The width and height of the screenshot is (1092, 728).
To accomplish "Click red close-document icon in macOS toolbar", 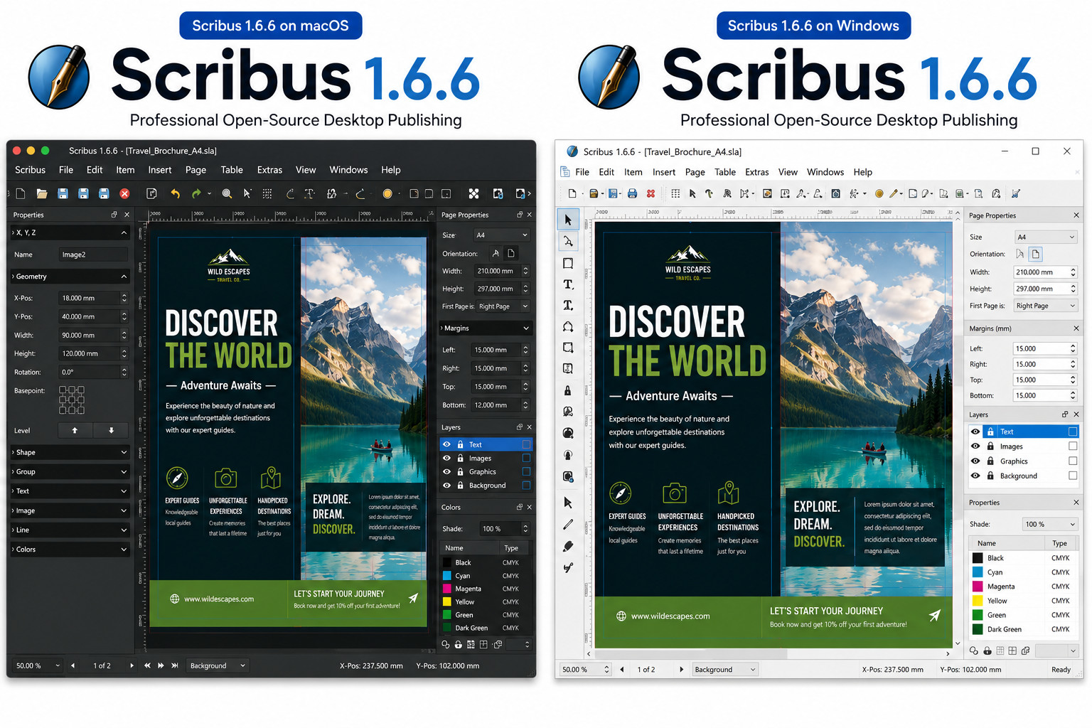I will tap(125, 193).
